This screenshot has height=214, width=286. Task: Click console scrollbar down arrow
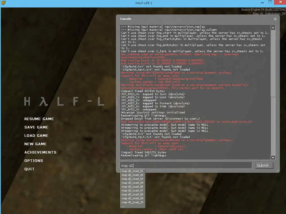point(273,158)
